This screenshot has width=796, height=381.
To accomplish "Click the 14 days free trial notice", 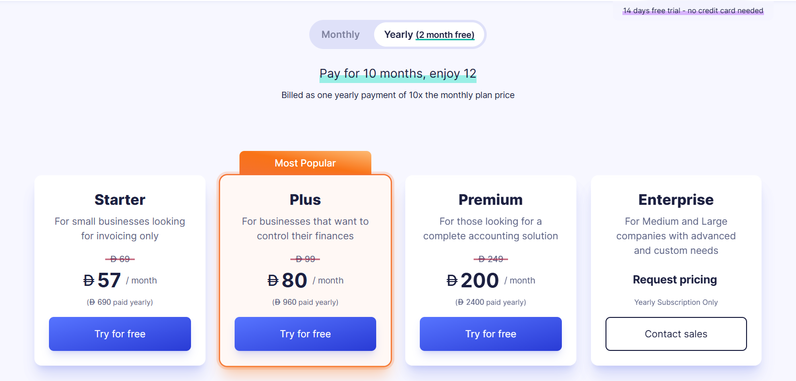I will coord(693,11).
